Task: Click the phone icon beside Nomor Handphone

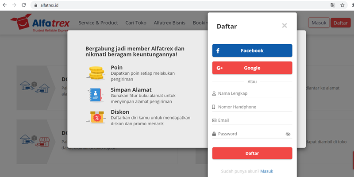Action: [214, 107]
